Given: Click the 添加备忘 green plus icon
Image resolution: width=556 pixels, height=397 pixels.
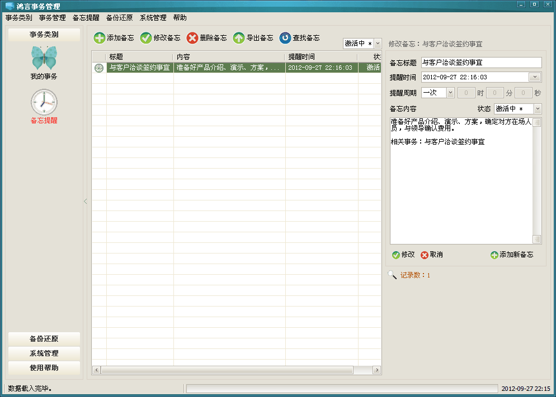Looking at the screenshot, I should coord(100,38).
